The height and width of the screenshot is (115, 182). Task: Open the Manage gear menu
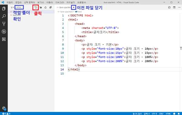(4, 108)
